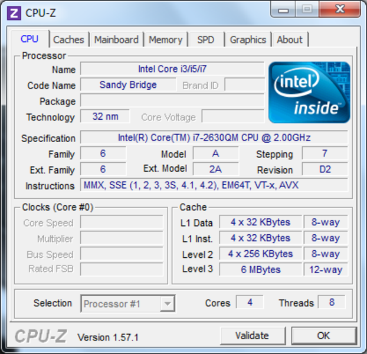Click the OK button
367x354 pixels.
324,336
